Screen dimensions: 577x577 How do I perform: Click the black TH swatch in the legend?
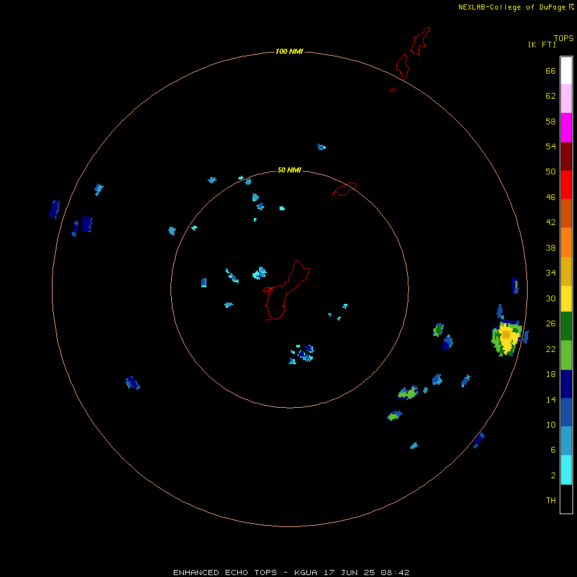pyautogui.click(x=566, y=499)
